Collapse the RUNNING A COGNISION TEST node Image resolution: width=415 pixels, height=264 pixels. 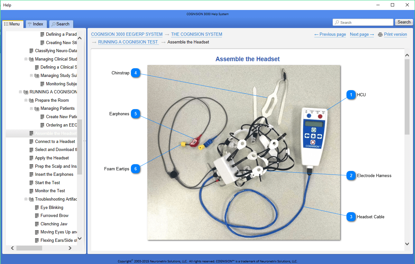coord(20,92)
